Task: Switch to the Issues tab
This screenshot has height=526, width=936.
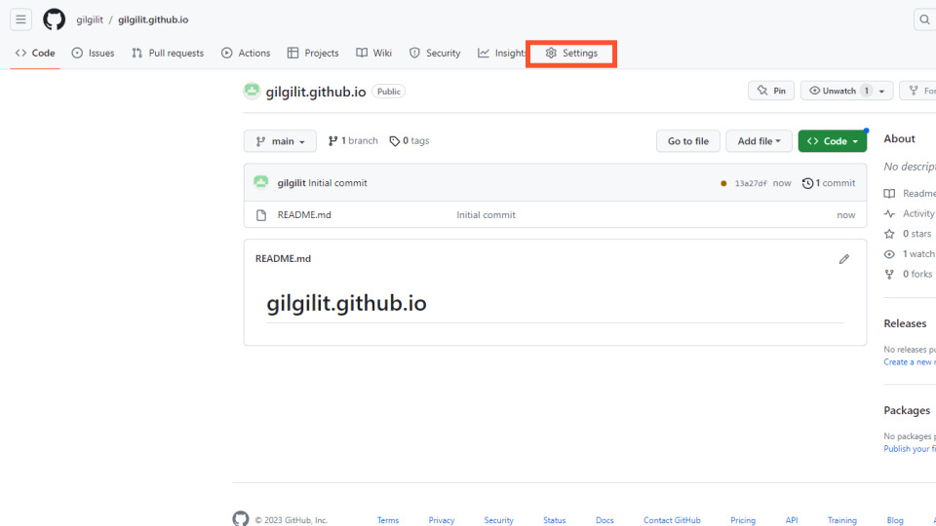Action: tap(94, 53)
